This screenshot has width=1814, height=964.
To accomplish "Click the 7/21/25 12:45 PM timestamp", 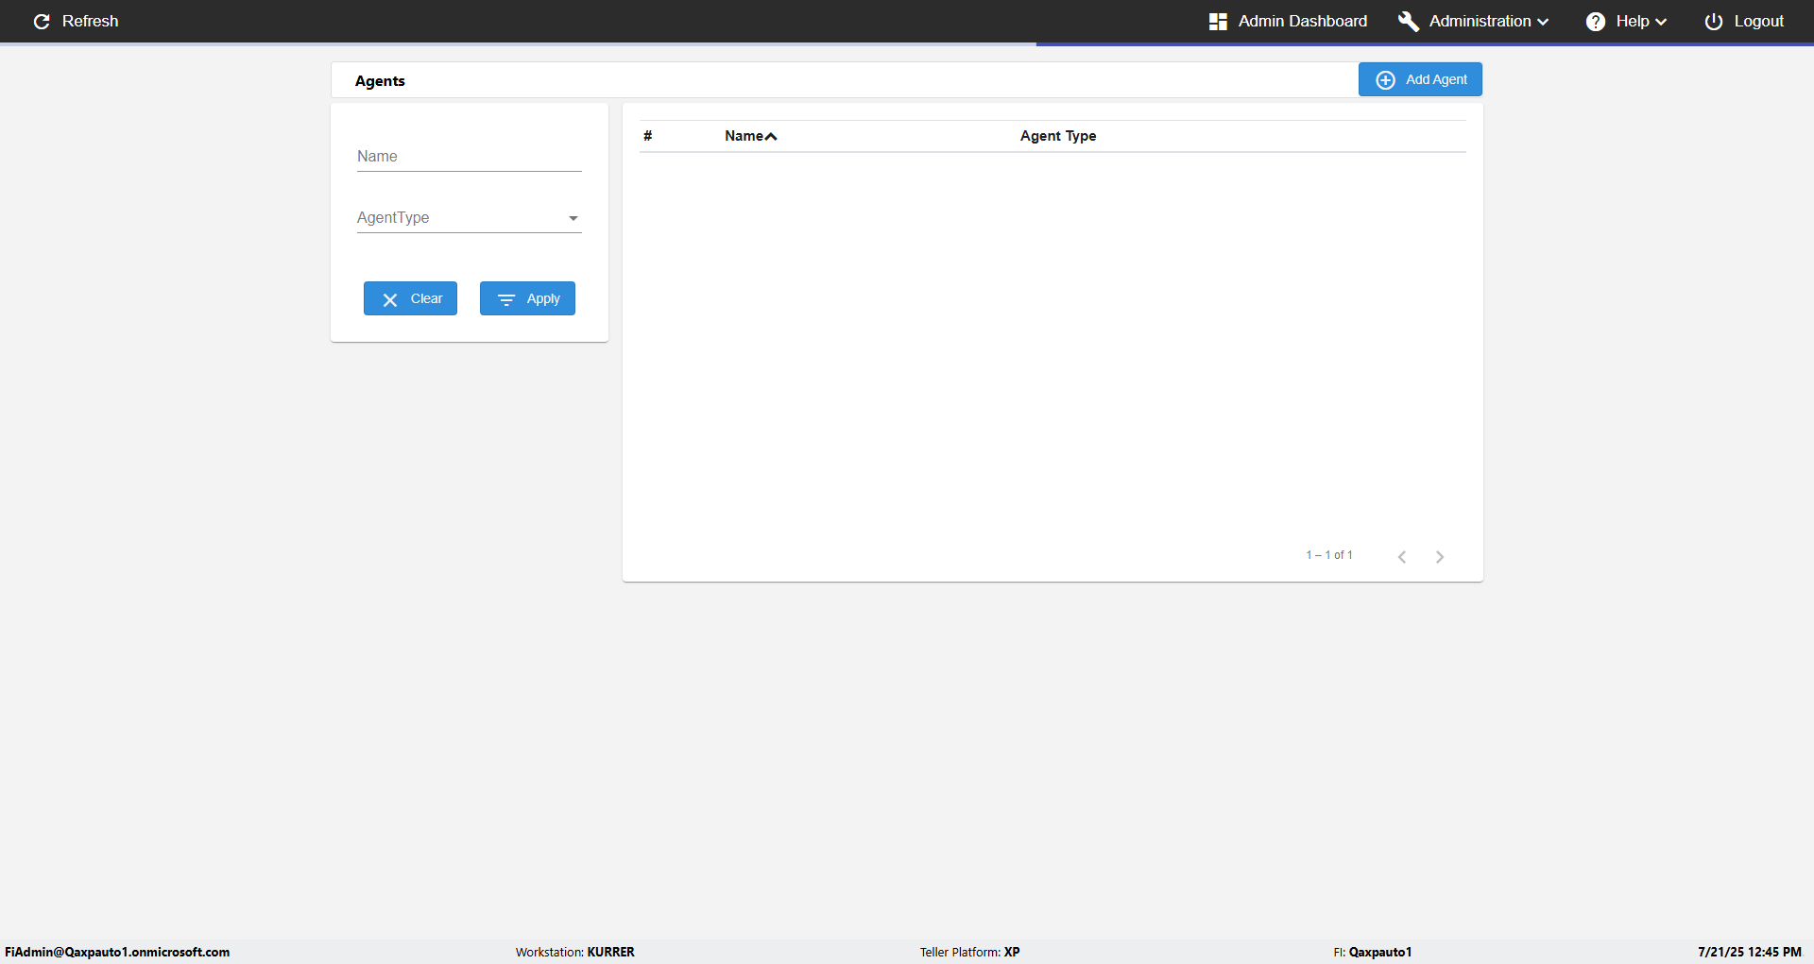I will click(1750, 952).
